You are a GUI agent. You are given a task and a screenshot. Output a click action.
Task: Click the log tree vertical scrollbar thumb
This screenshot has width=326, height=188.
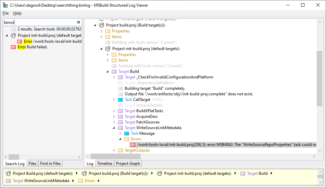320,78
